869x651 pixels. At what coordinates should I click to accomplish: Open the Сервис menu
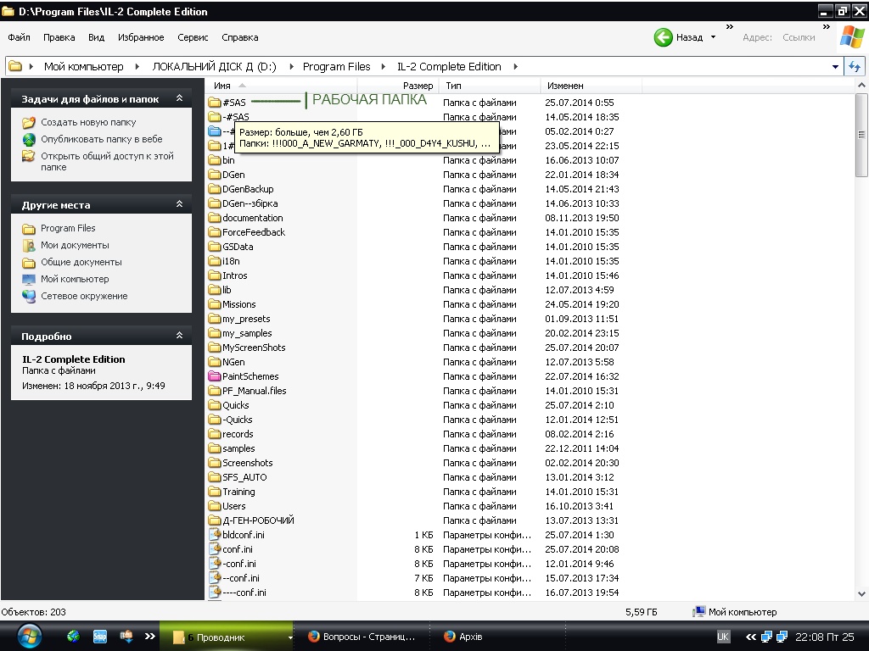coord(193,37)
